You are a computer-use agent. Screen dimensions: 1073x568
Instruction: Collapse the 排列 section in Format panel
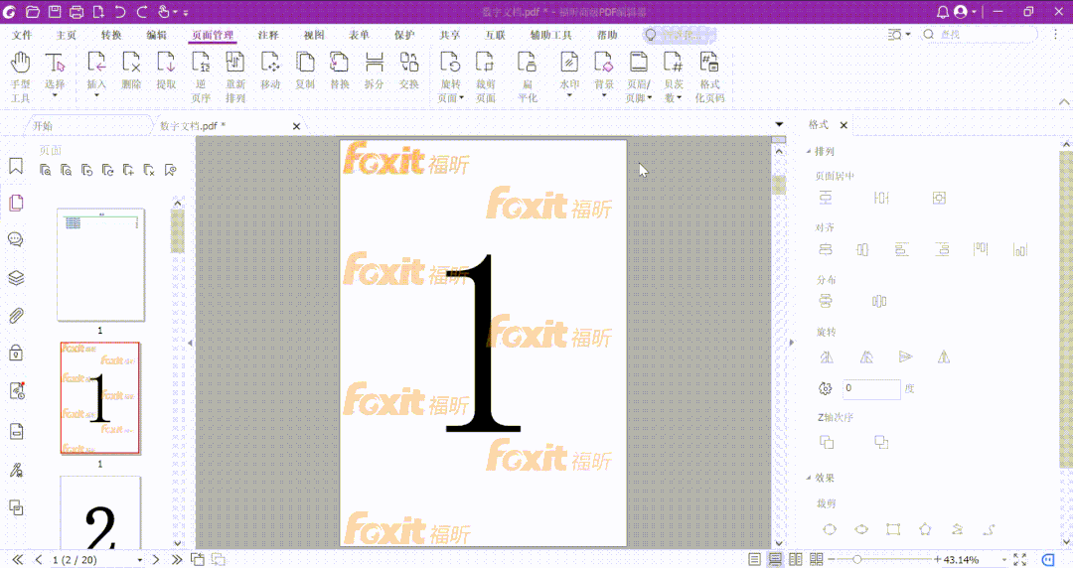[x=808, y=152]
